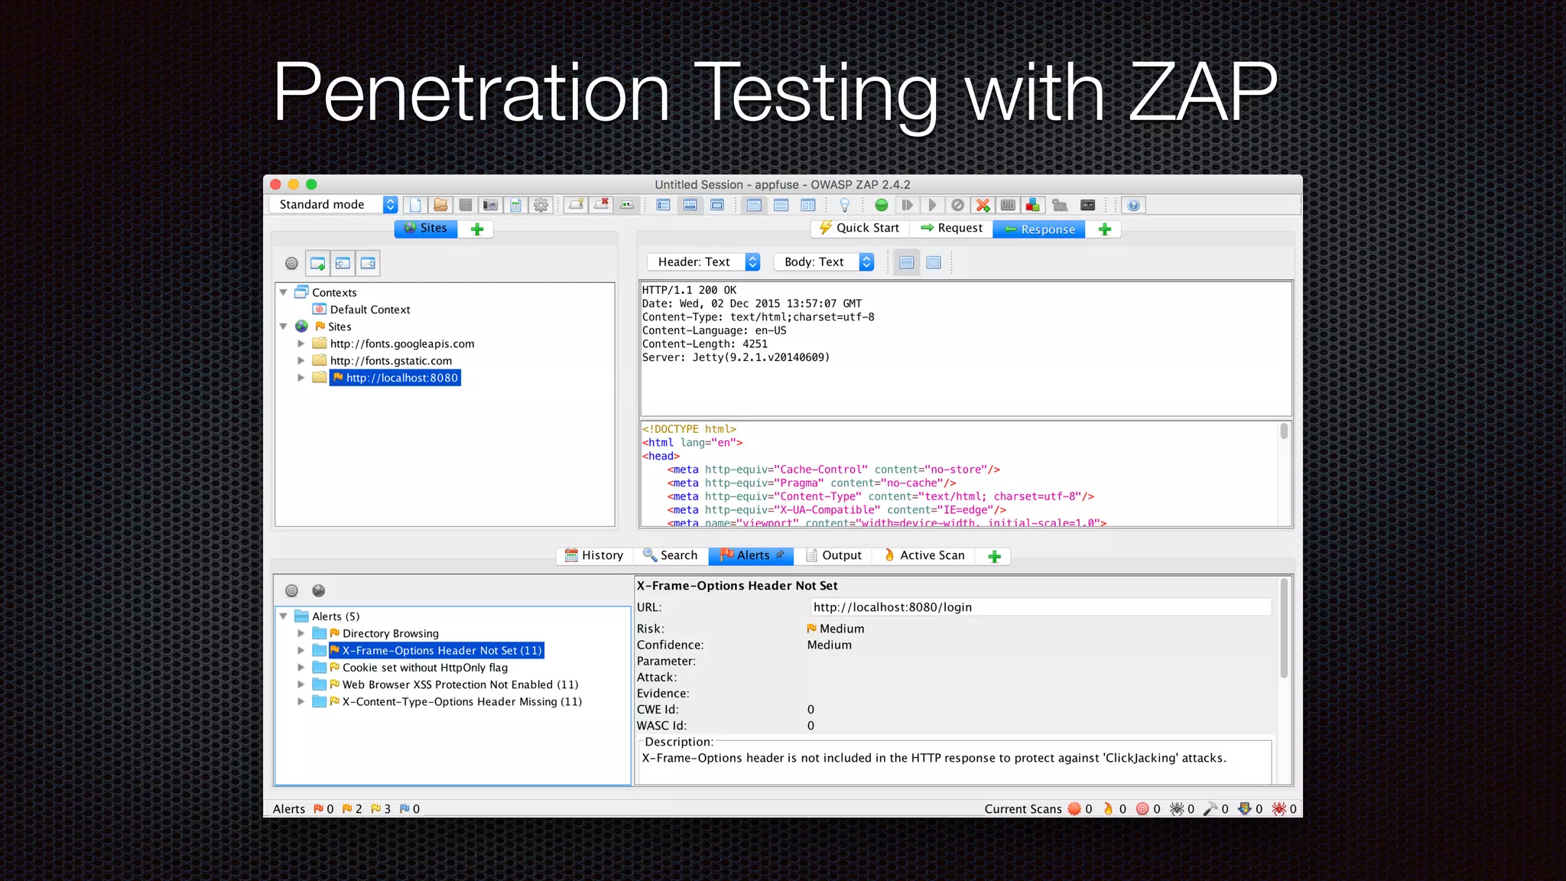1566x881 pixels.
Task: Click the green plus after Response tab
Action: click(x=1104, y=229)
